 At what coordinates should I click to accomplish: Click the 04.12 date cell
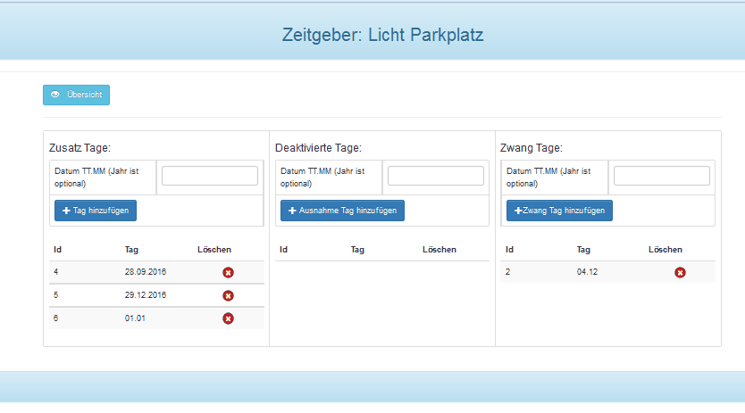click(x=588, y=271)
